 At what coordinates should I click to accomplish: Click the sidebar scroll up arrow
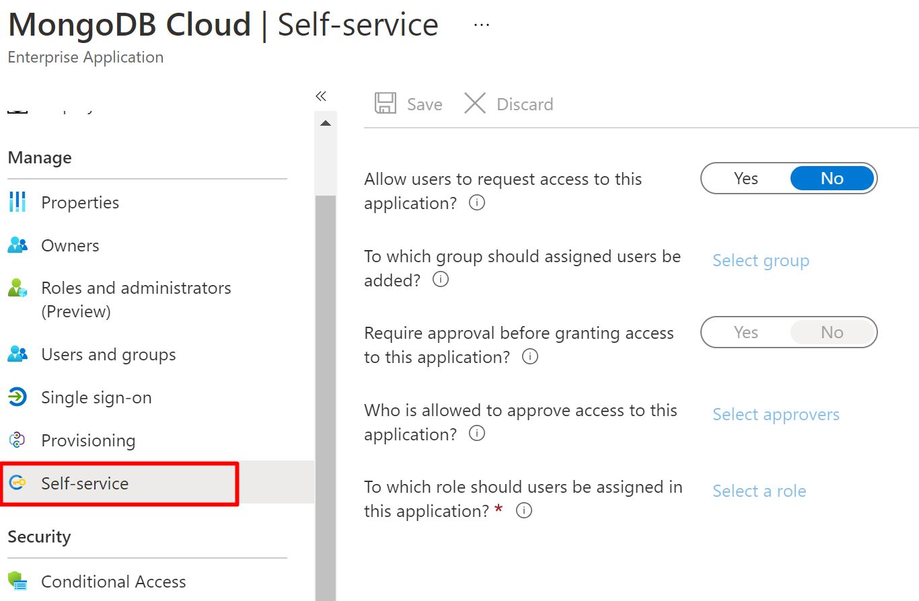coord(326,124)
